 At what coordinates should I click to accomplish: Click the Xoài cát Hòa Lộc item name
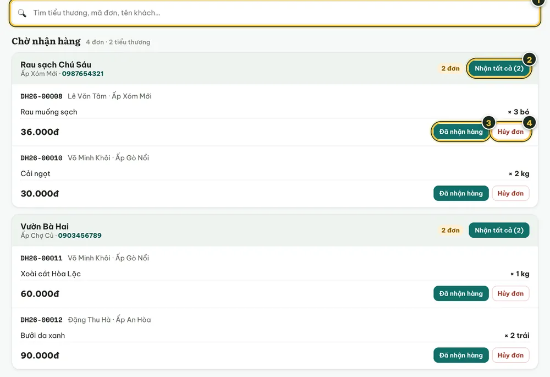(51, 274)
